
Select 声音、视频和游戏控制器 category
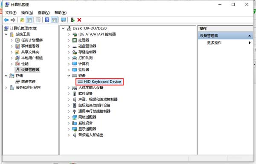[x=98, y=100]
